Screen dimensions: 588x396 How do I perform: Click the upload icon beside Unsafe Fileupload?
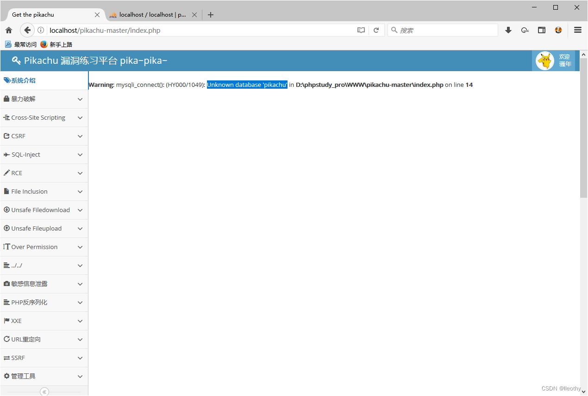point(6,228)
